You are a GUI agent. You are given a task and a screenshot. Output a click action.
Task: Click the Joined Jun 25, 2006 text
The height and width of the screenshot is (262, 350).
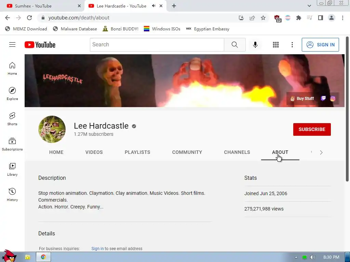(266, 193)
